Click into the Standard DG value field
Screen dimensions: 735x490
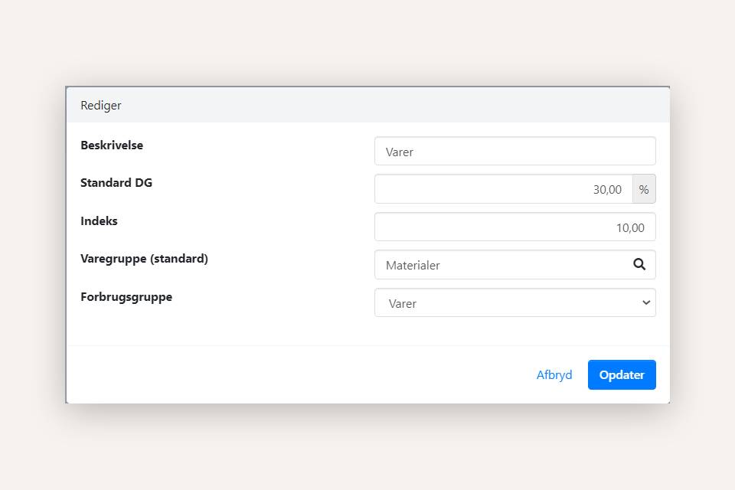pyautogui.click(x=503, y=189)
